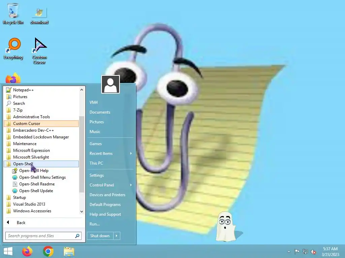Expand the Embarcadero Dev-C++ folder
Screen dimensions: 345x258
tap(41, 130)
